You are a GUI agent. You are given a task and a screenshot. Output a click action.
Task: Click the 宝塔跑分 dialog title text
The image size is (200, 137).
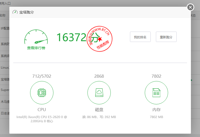pyautogui.click(x=26, y=12)
